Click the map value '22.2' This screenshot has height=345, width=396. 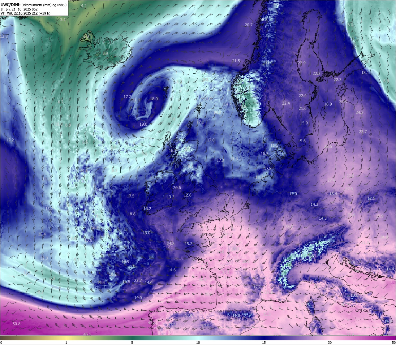316,73
